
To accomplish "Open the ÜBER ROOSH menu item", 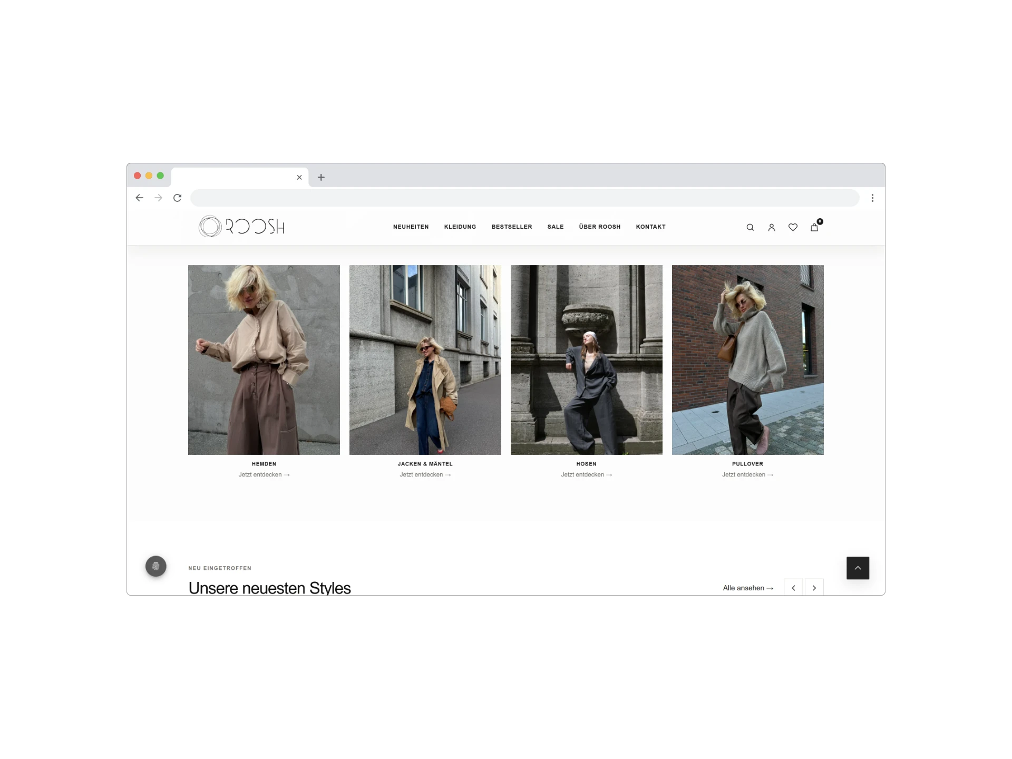I will (x=599, y=227).
